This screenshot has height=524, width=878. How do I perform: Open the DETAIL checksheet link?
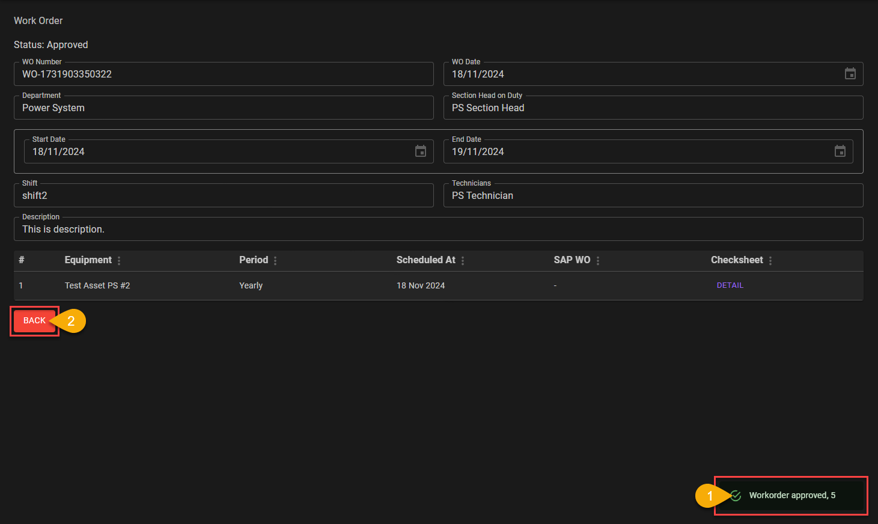(730, 285)
